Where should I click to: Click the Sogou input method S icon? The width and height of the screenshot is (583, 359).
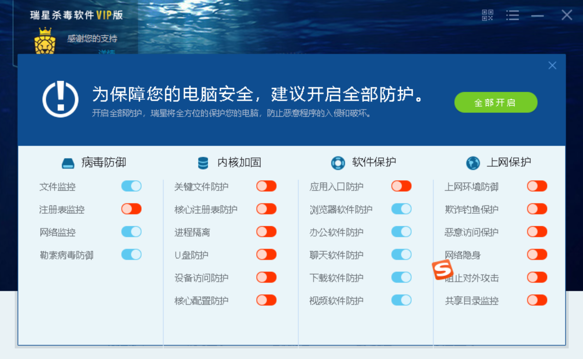443,270
